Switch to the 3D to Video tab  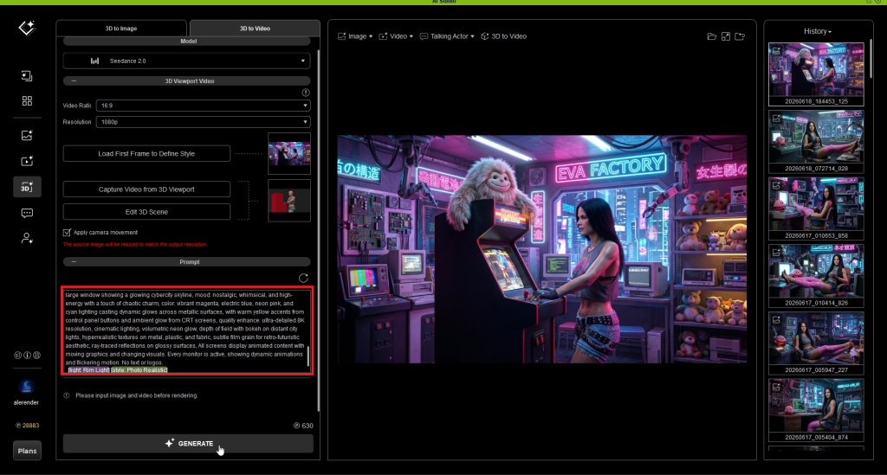[x=255, y=29]
